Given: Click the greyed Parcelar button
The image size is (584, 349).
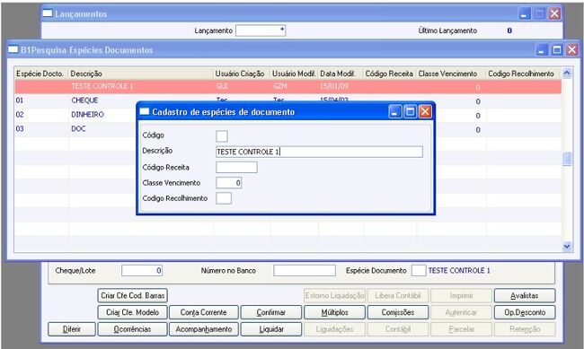Looking at the screenshot, I should [461, 329].
